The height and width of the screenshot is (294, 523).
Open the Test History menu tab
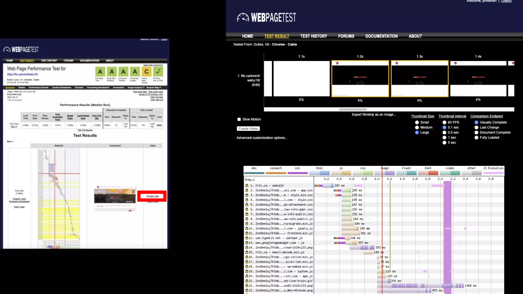coord(314,36)
